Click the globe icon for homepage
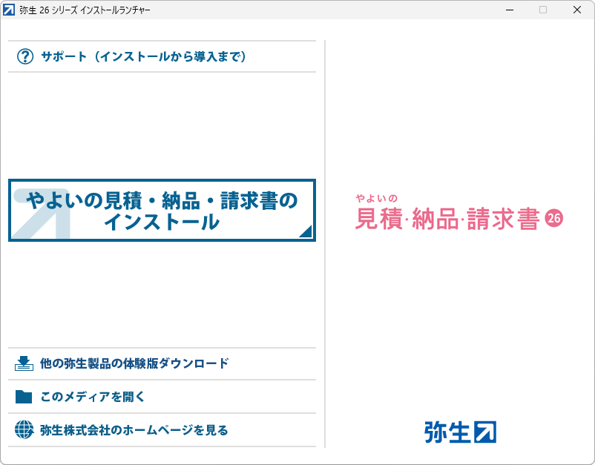 click(x=24, y=430)
